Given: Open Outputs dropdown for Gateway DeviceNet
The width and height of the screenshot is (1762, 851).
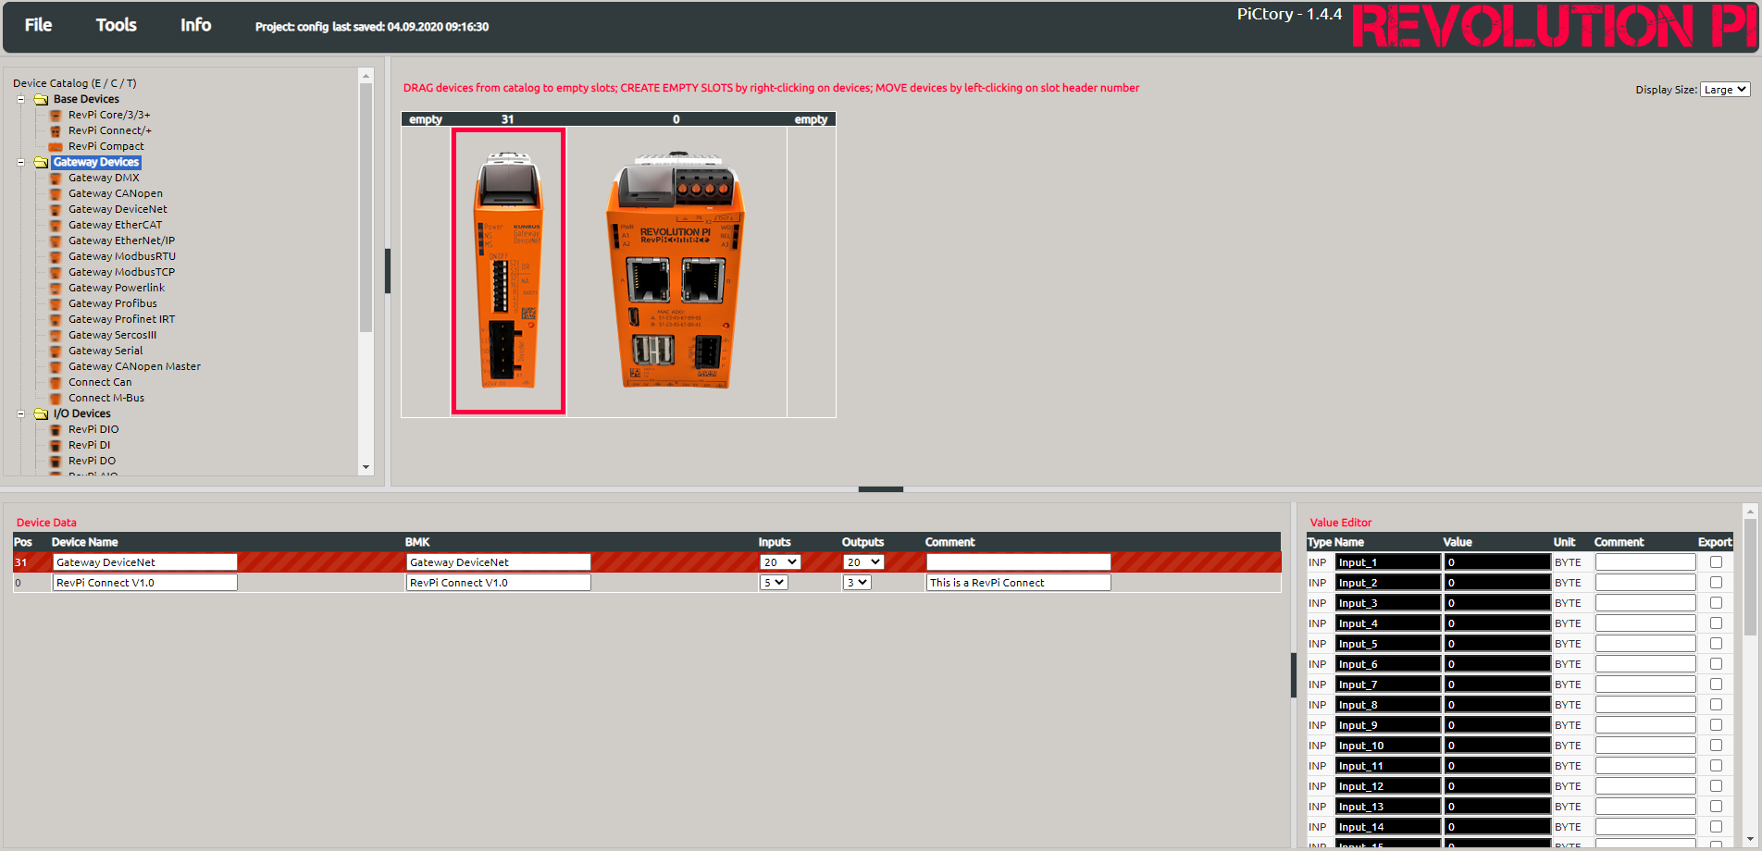Looking at the screenshot, I should pyautogui.click(x=863, y=562).
